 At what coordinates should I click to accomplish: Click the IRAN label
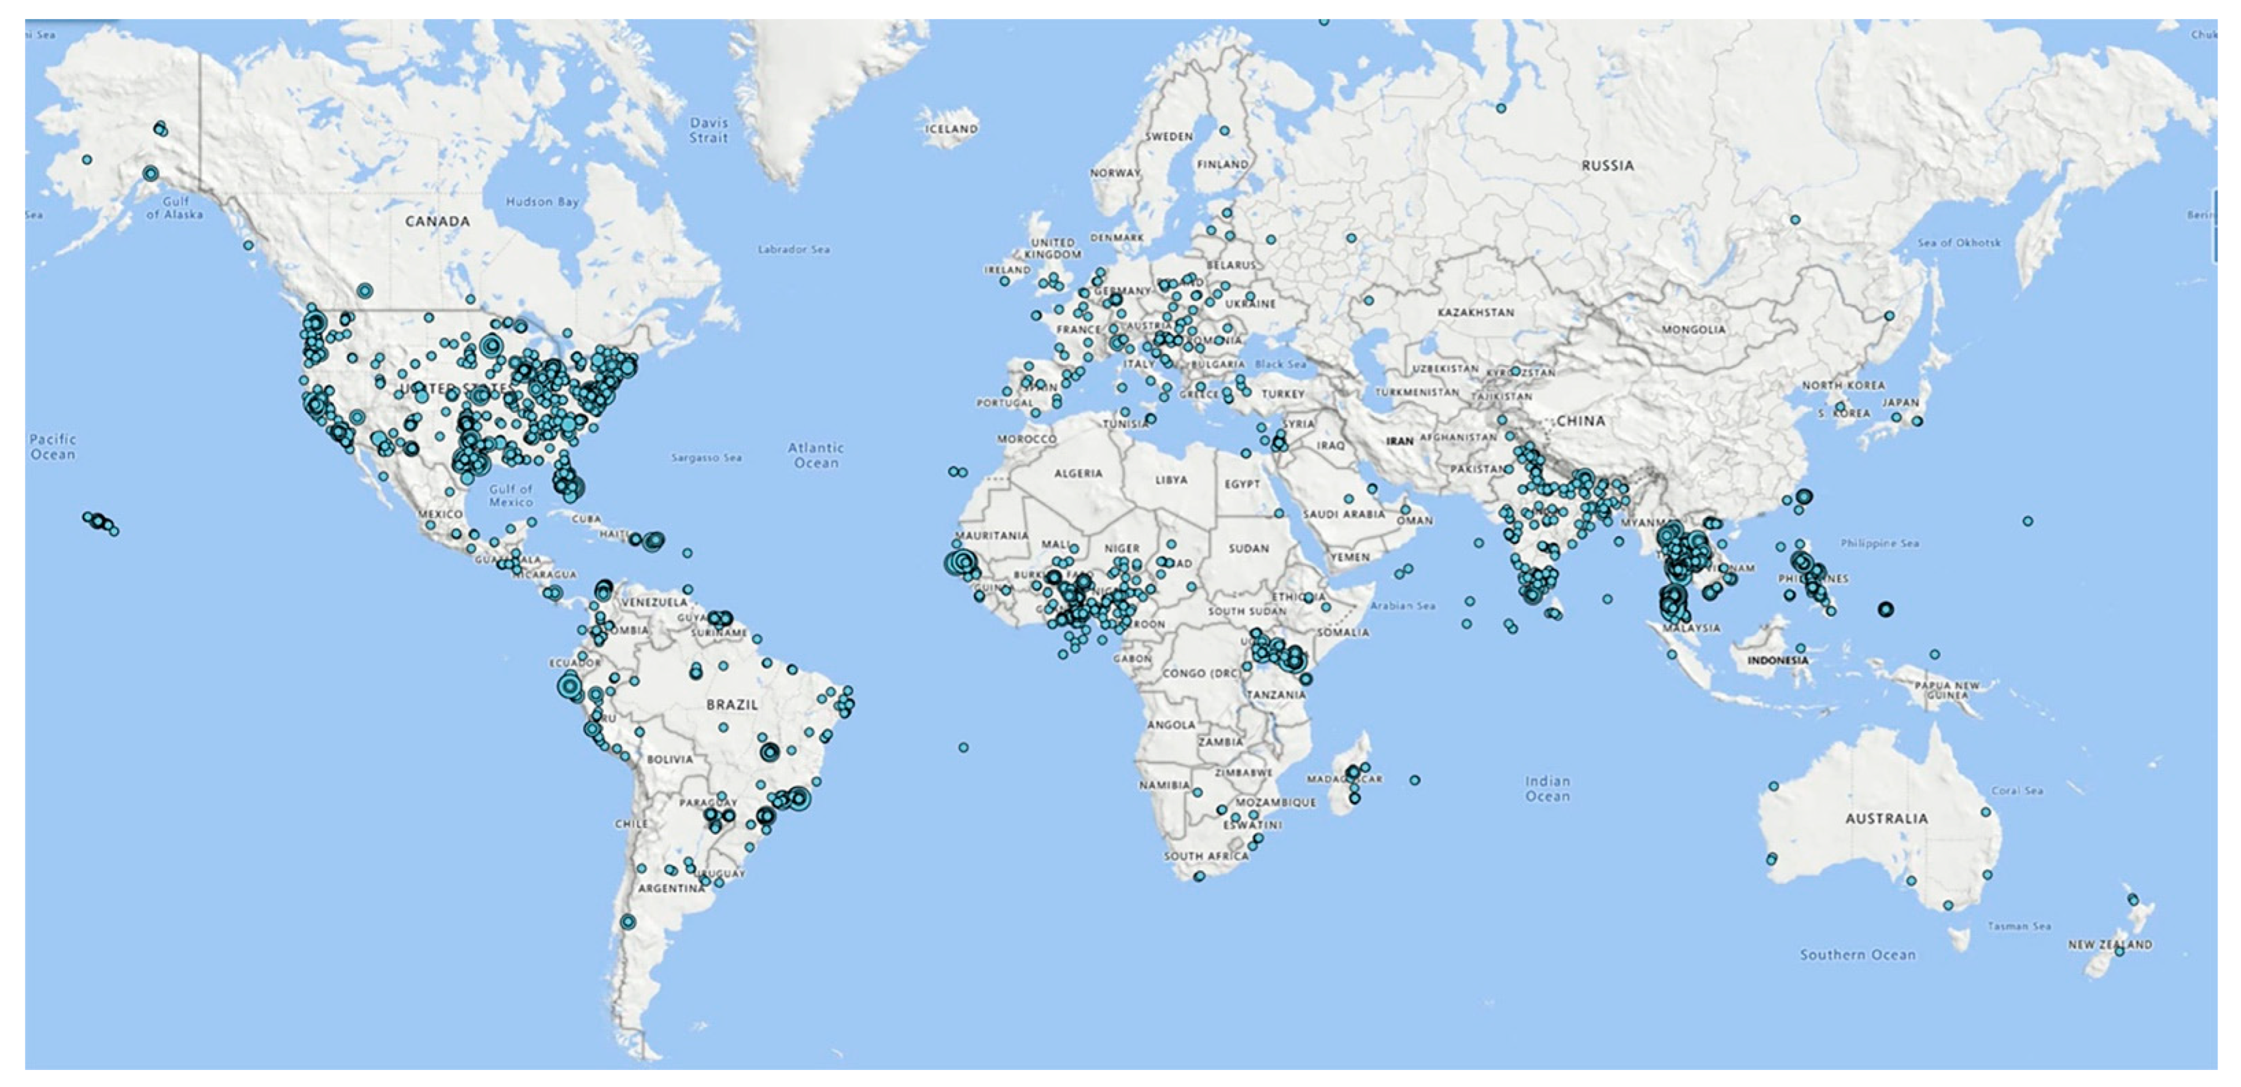(x=1400, y=441)
